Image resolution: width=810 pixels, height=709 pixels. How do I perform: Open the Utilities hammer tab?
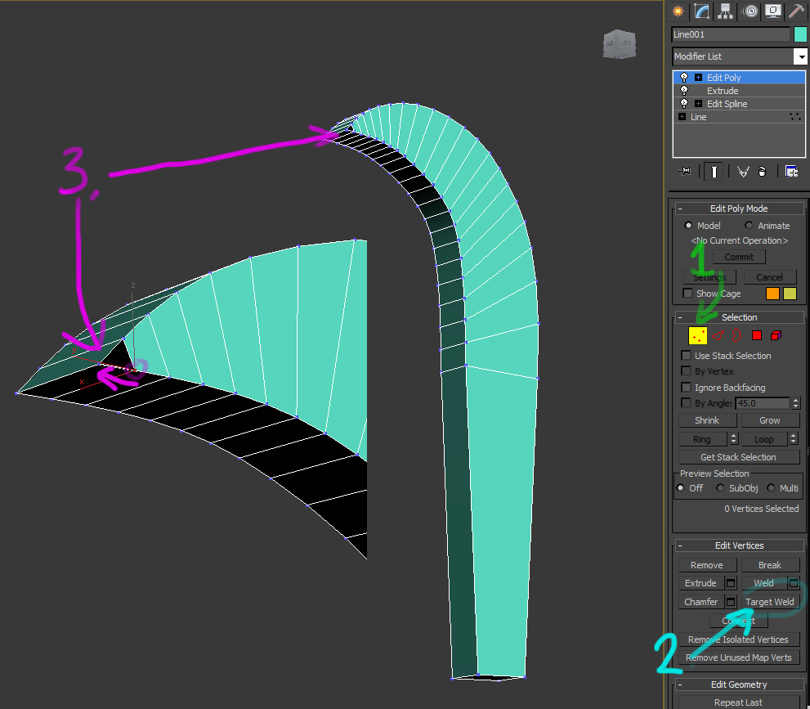tap(796, 11)
